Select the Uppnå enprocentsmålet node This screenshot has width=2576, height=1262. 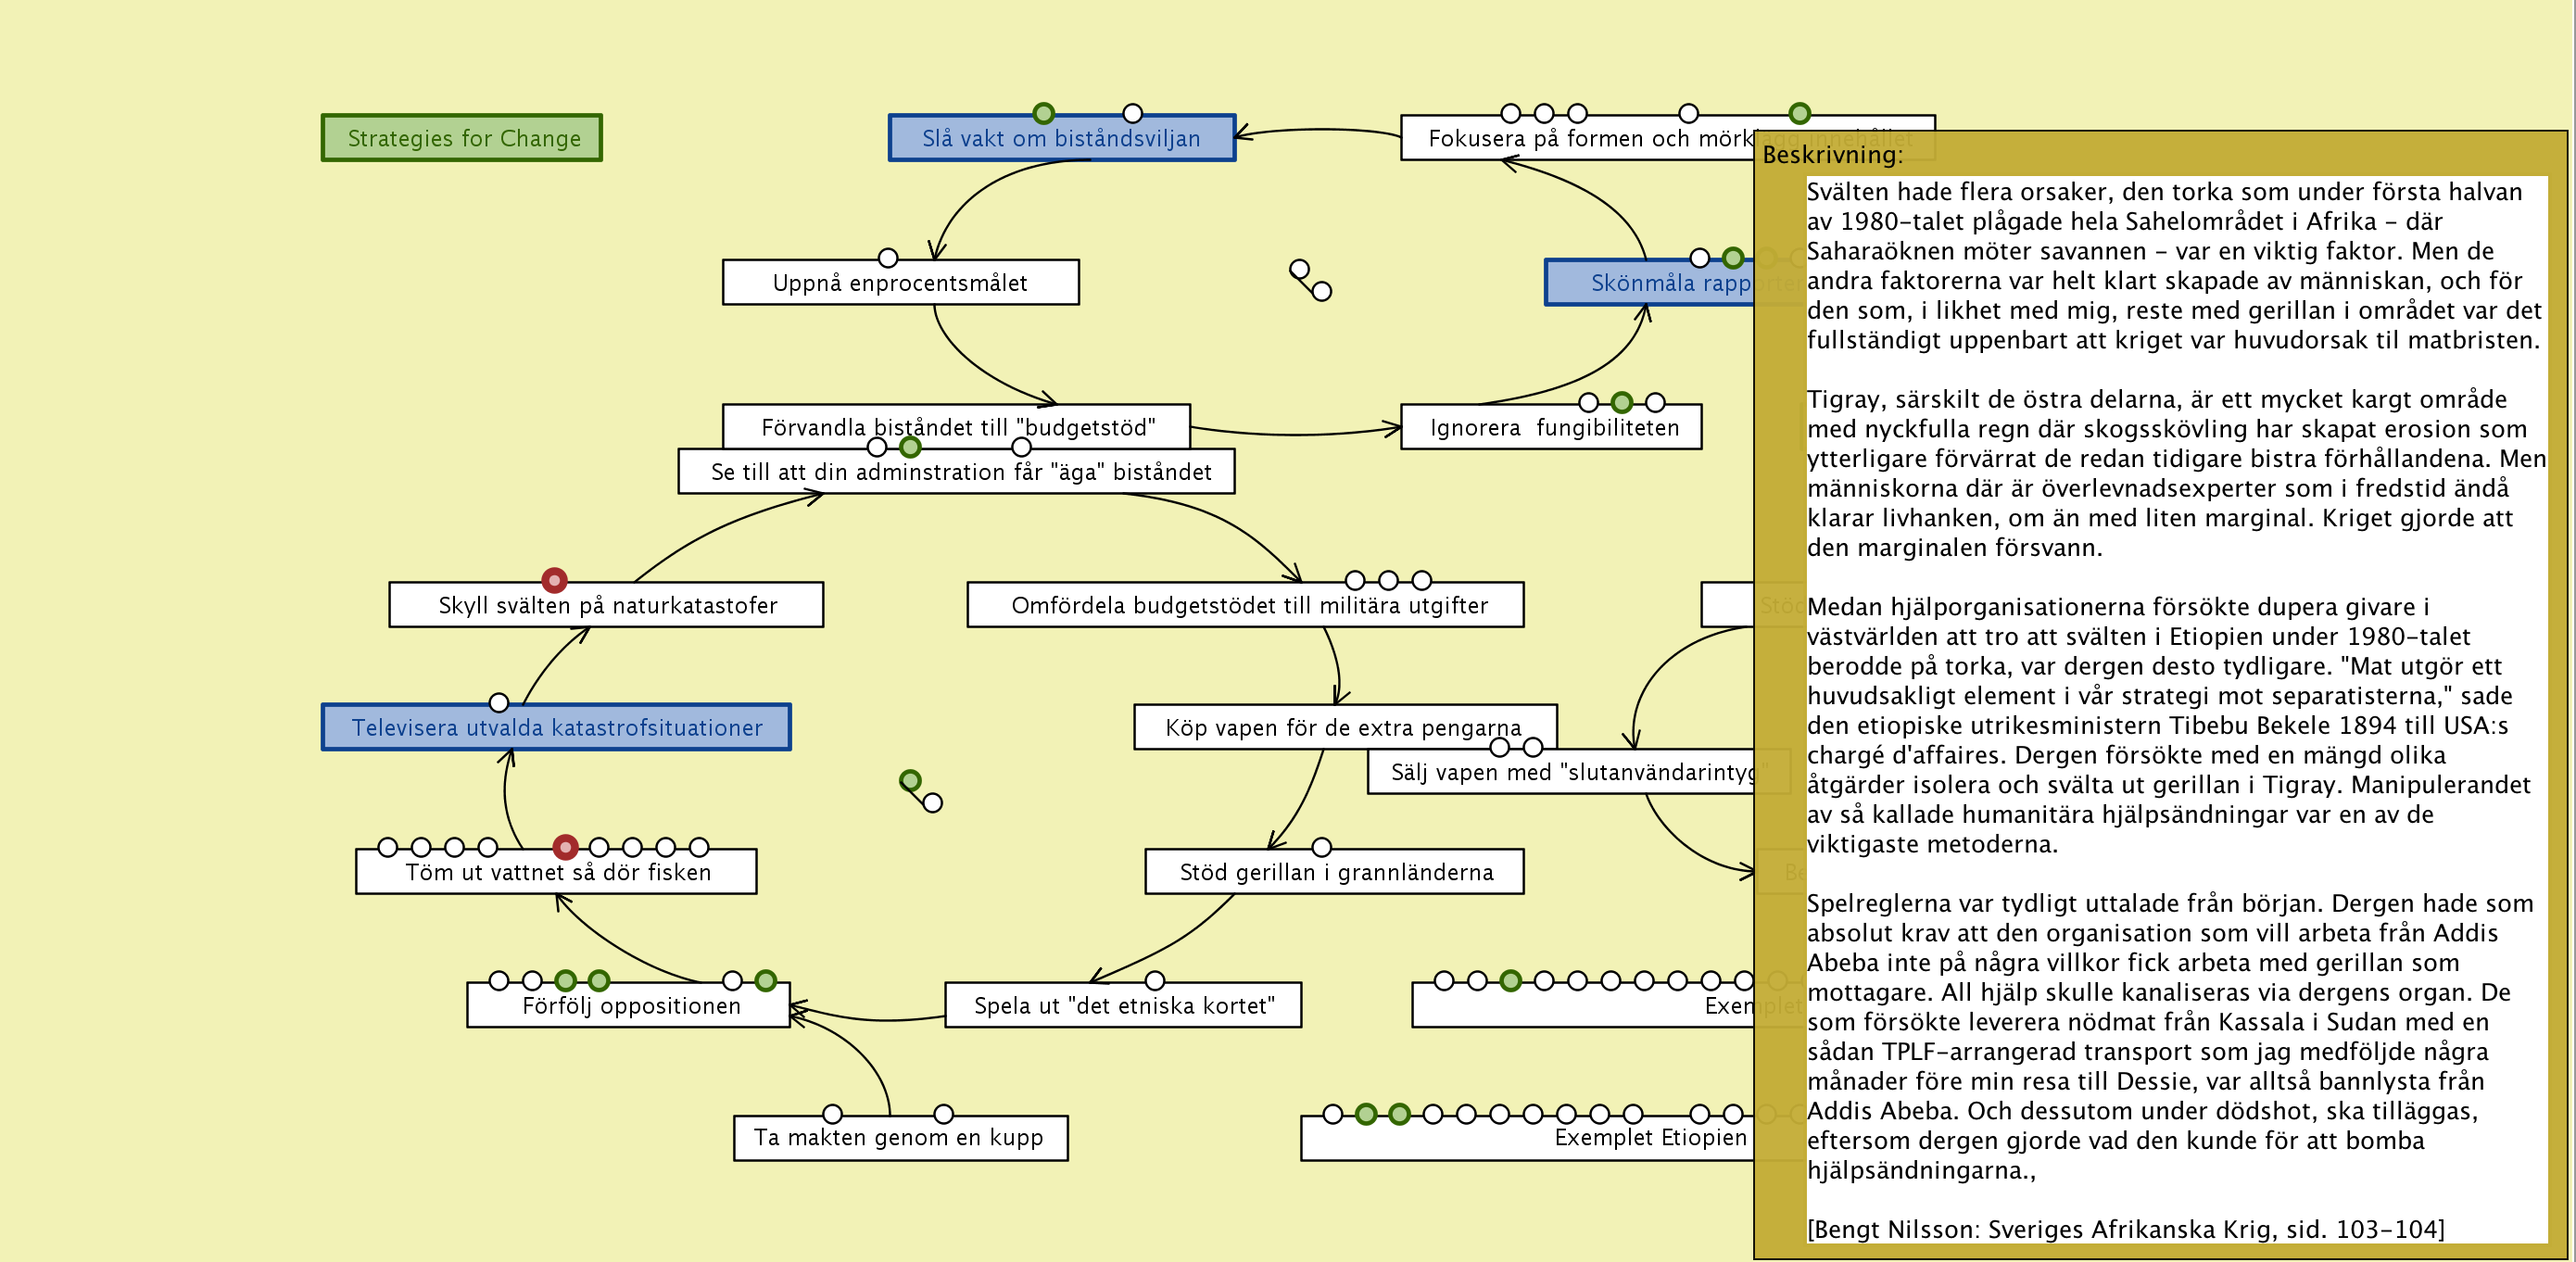899,283
